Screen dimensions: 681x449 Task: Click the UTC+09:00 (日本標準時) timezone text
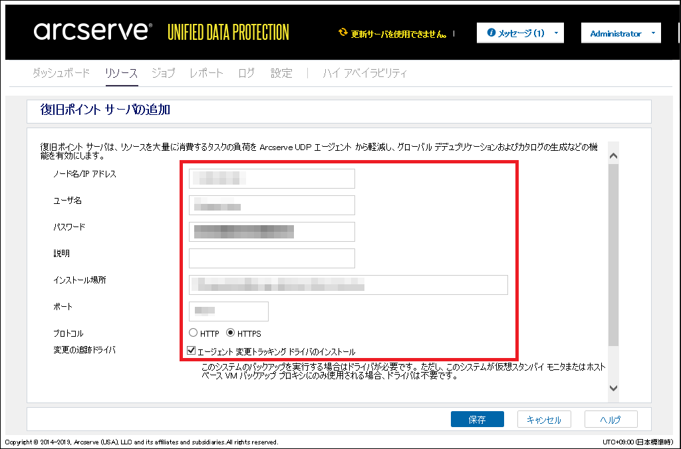point(638,442)
